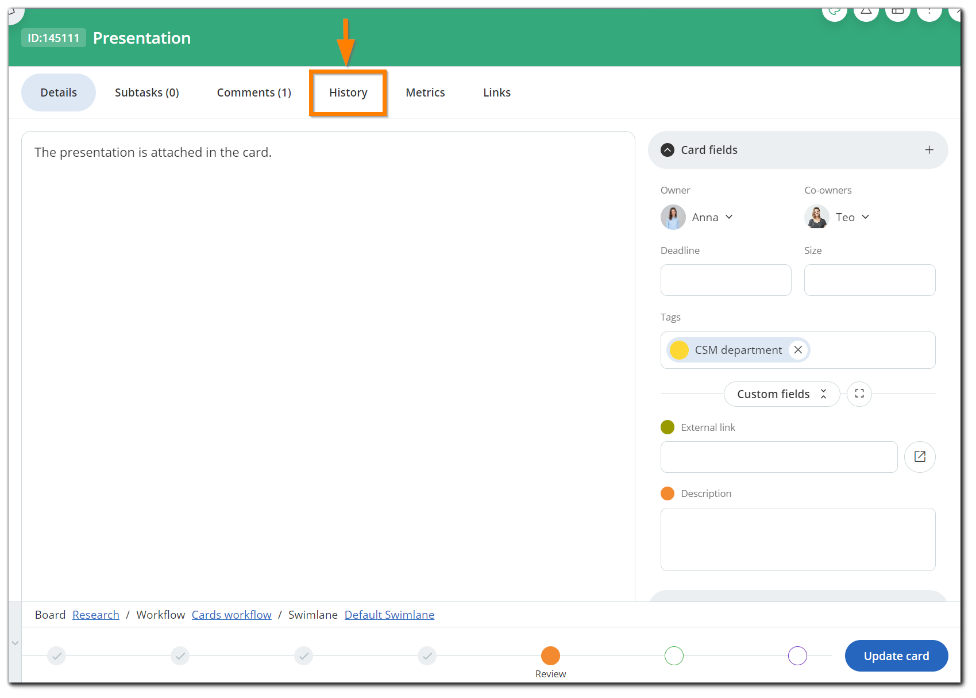Open the Metrics tab

[x=425, y=93]
